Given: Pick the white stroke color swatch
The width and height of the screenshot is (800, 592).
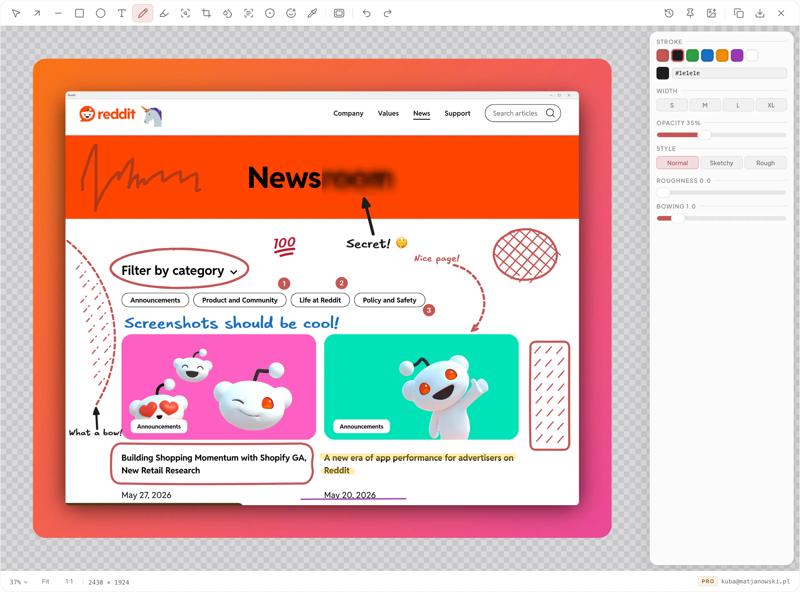Looking at the screenshot, I should [x=752, y=55].
